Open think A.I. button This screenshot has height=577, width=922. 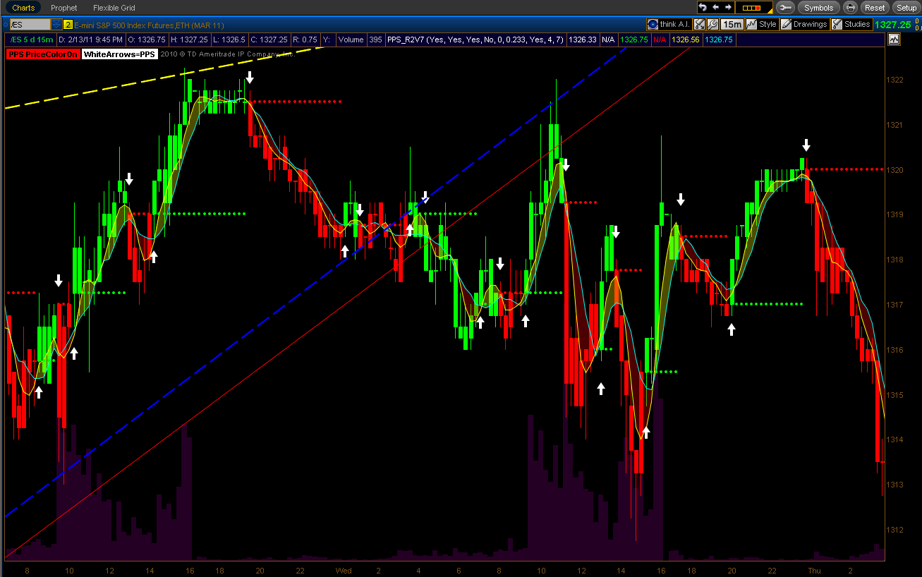669,24
